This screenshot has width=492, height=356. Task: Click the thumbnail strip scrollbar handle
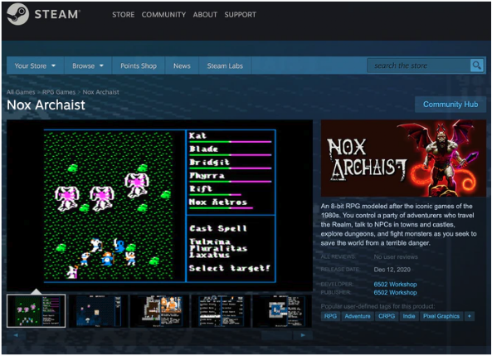click(x=276, y=335)
